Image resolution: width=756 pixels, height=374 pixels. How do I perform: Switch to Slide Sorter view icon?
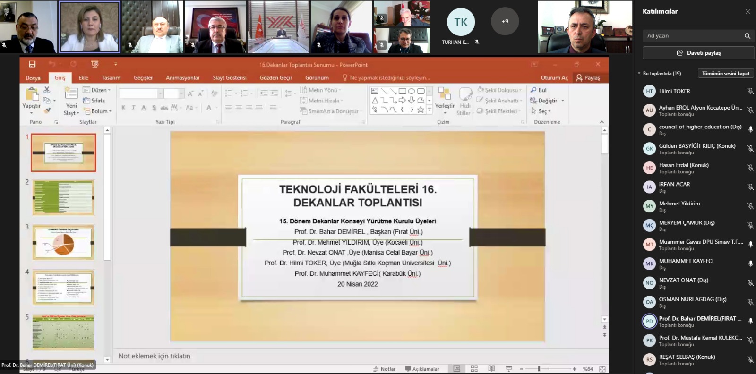tap(474, 369)
